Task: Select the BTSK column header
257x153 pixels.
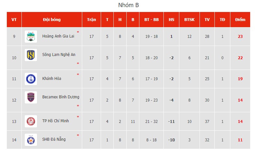Action: coord(189,20)
